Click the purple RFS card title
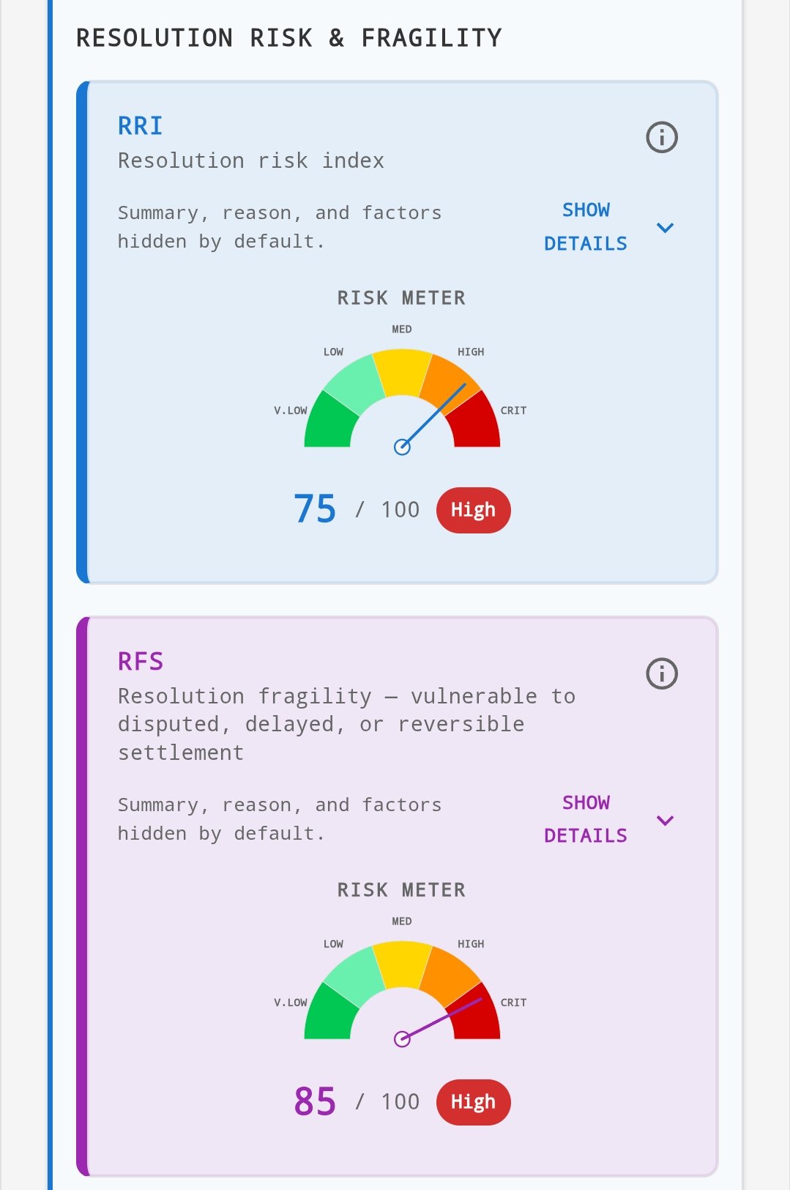The width and height of the screenshot is (790, 1190). (x=141, y=662)
